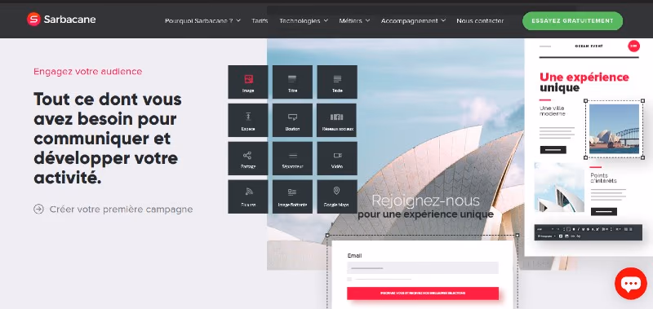The image size is (653, 309).
Task: Pick the Bouton block tile
Action: pyautogui.click(x=292, y=120)
